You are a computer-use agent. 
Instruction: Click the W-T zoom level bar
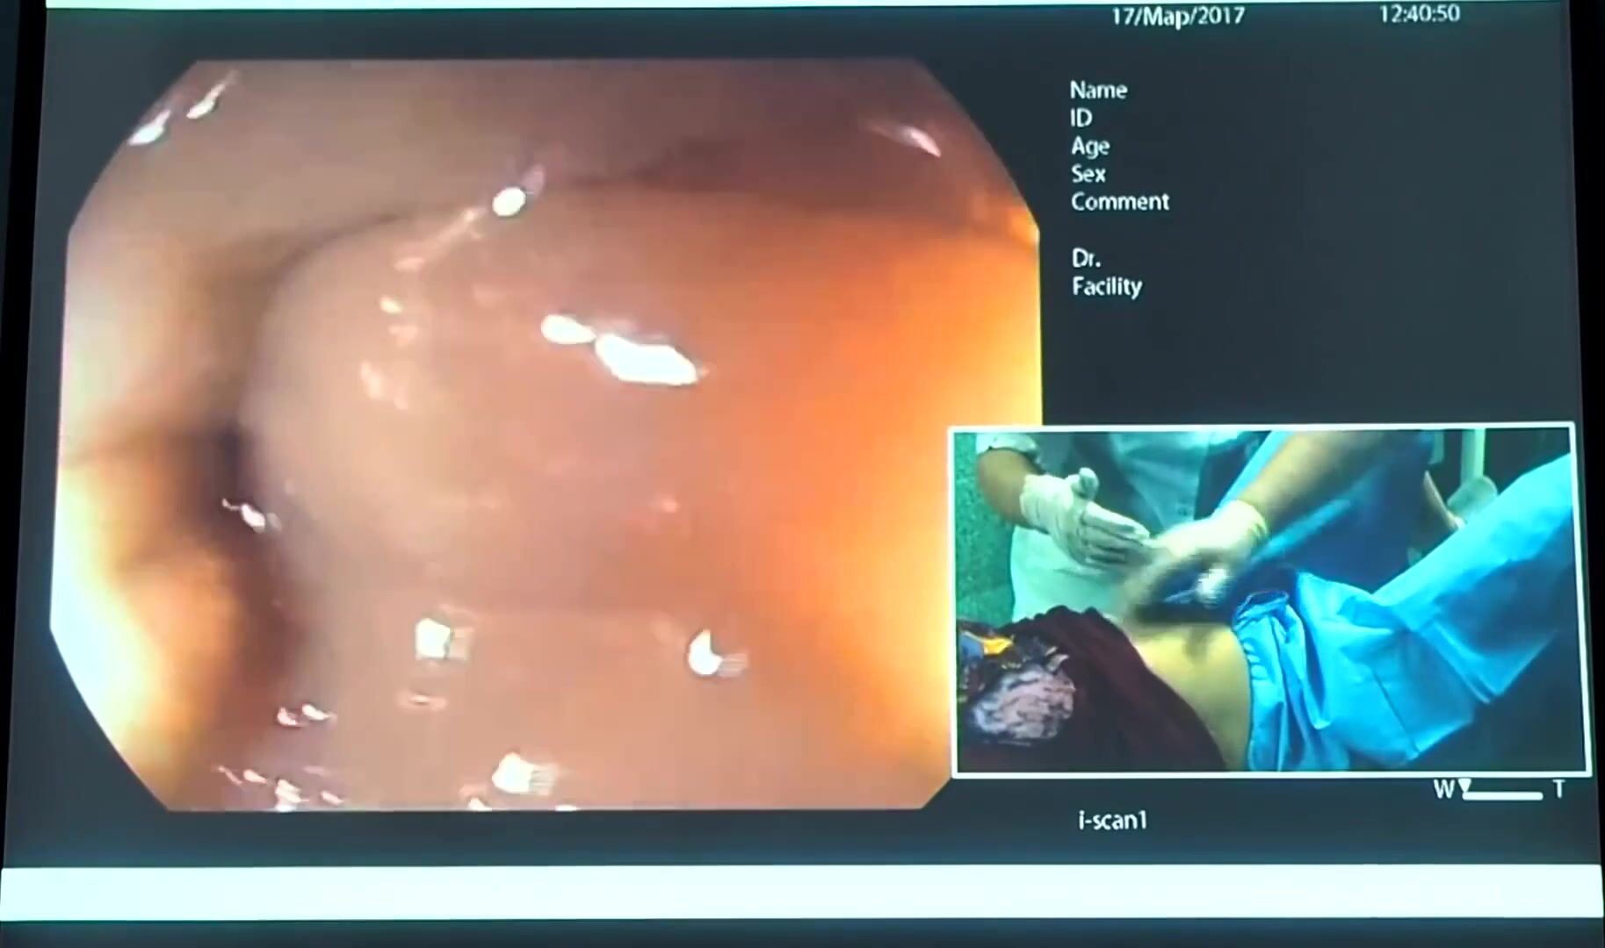[x=1504, y=795]
